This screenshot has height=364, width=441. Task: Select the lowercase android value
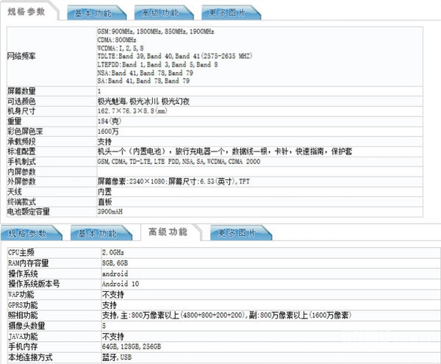pyautogui.click(x=115, y=274)
